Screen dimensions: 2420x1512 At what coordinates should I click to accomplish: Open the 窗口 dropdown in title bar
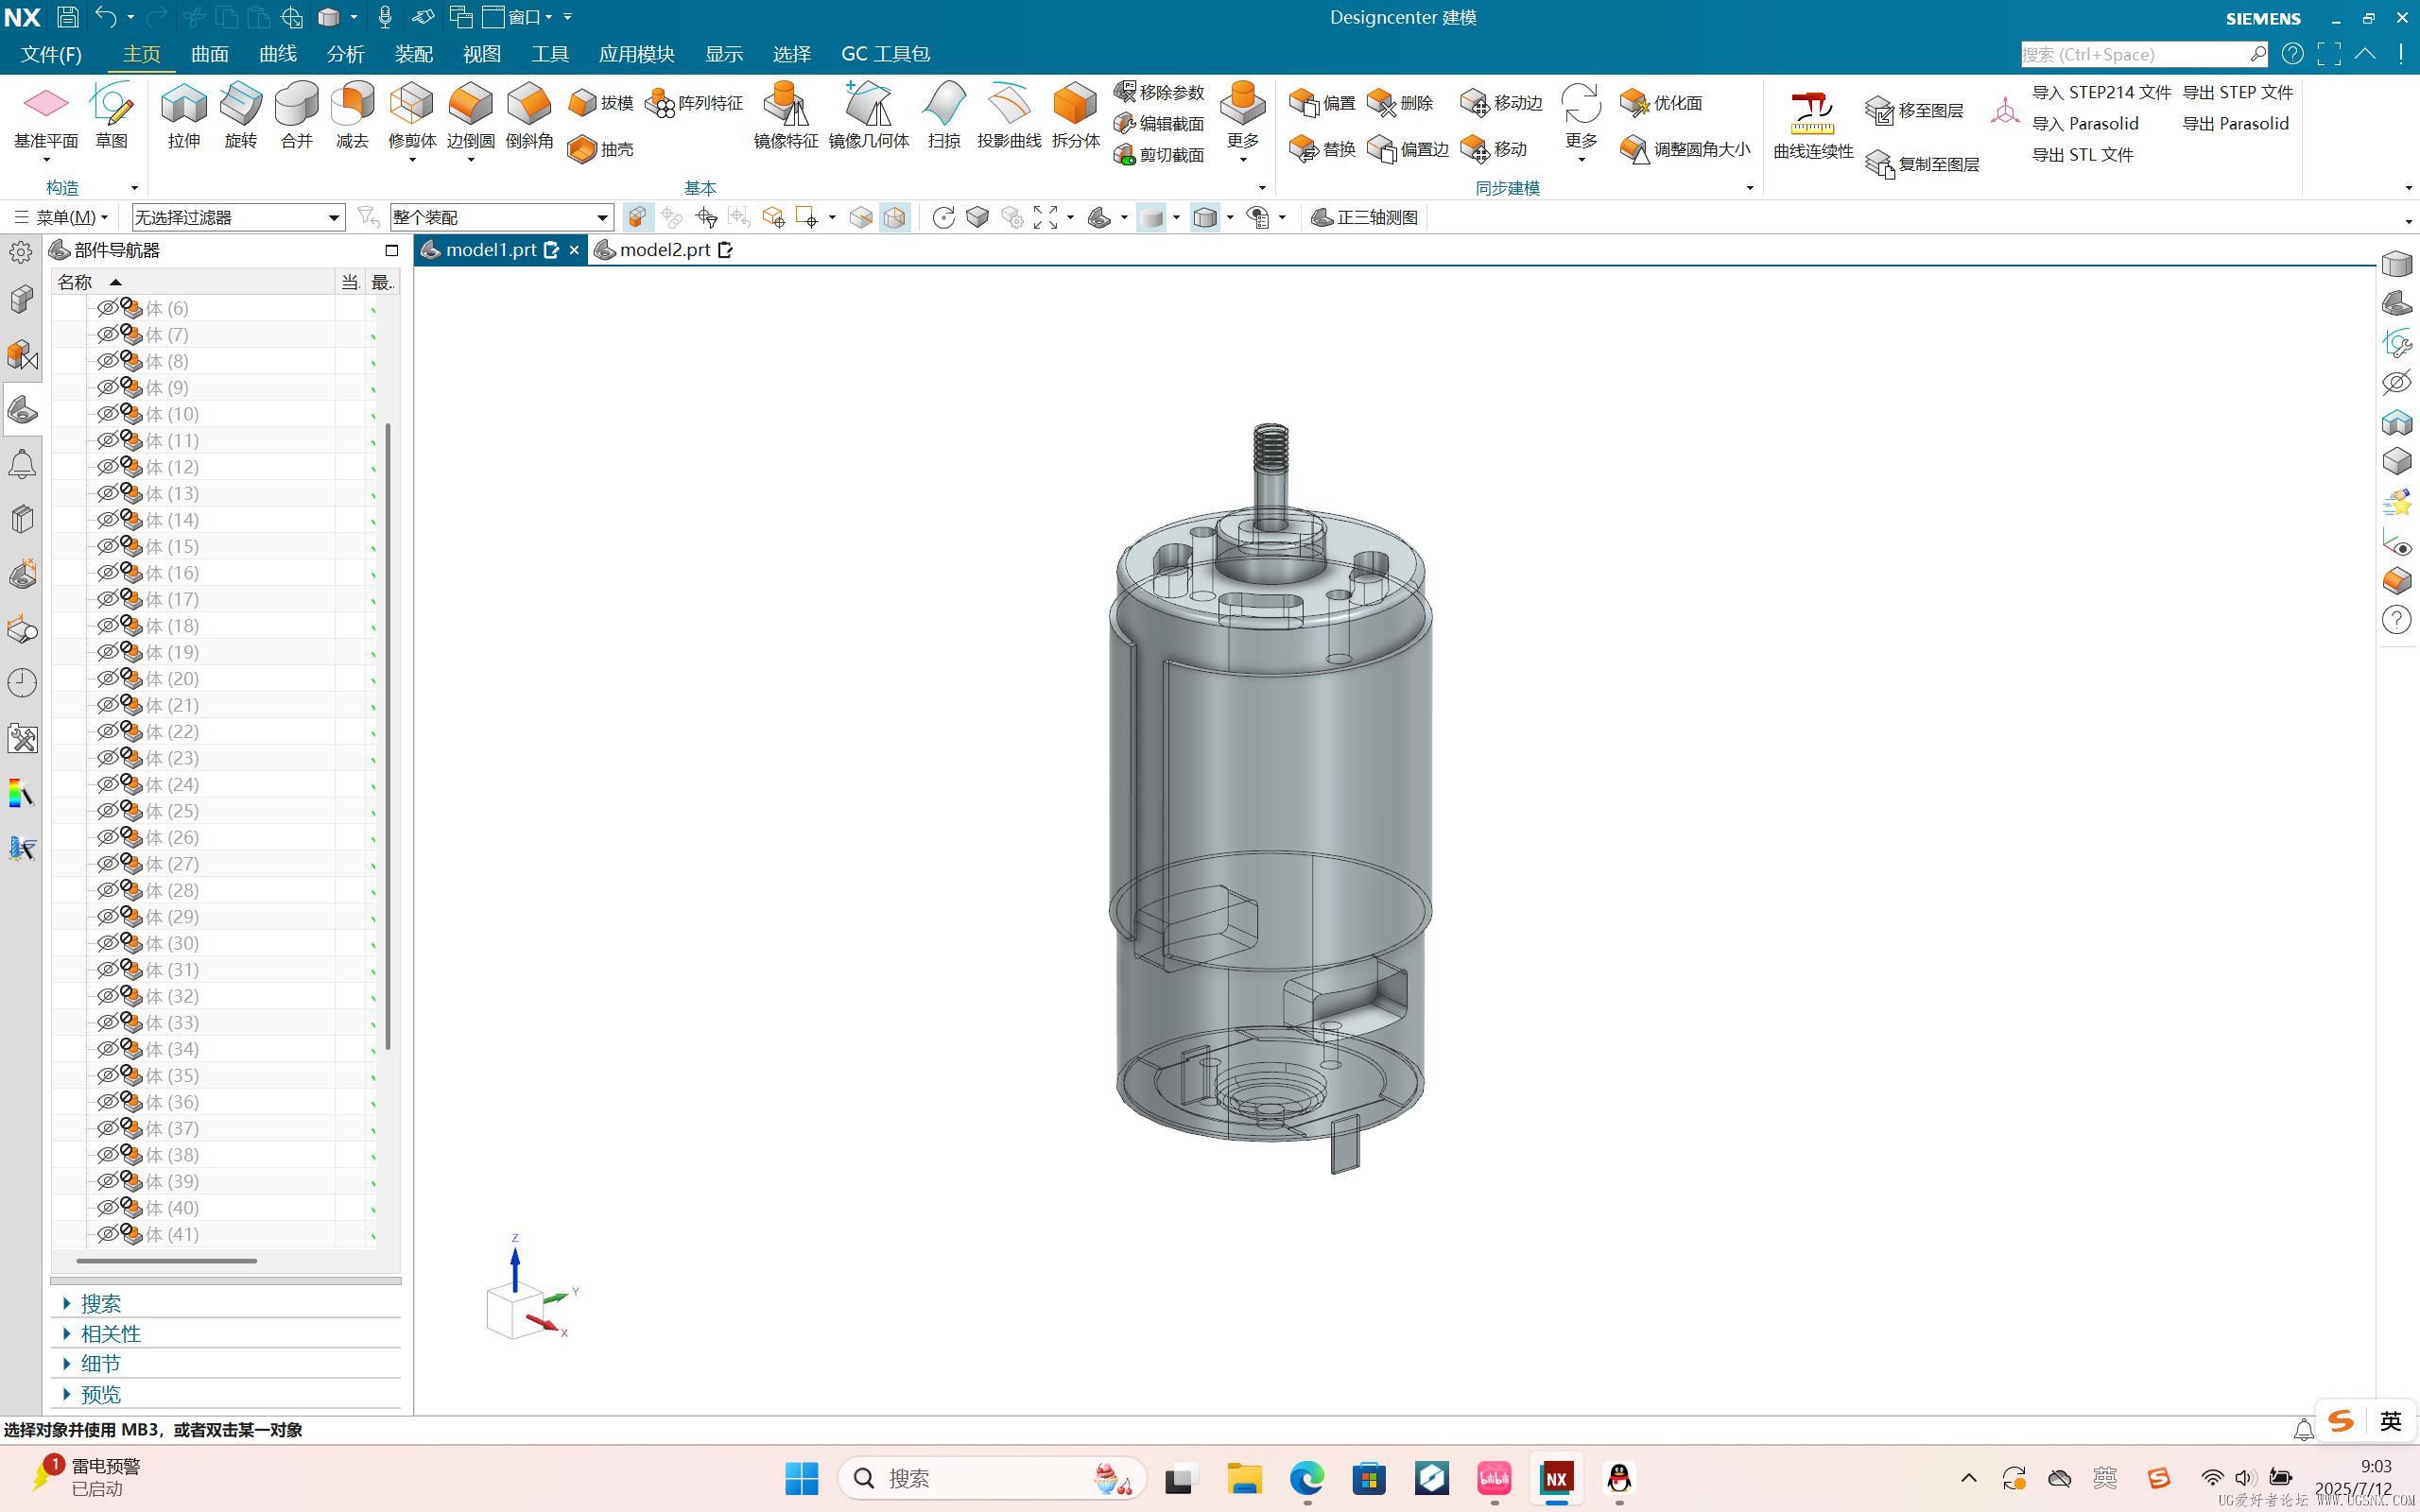519,17
